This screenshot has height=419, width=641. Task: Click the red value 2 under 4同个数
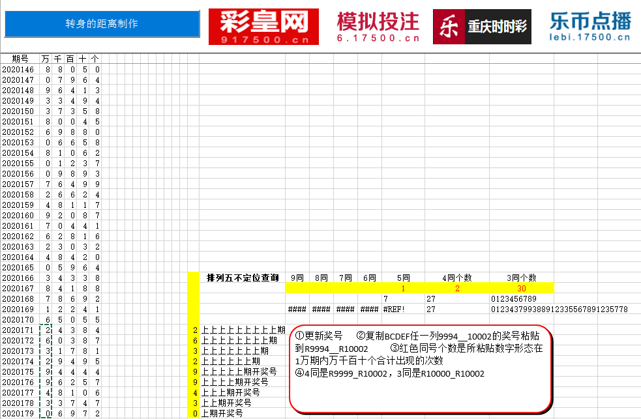(x=457, y=288)
